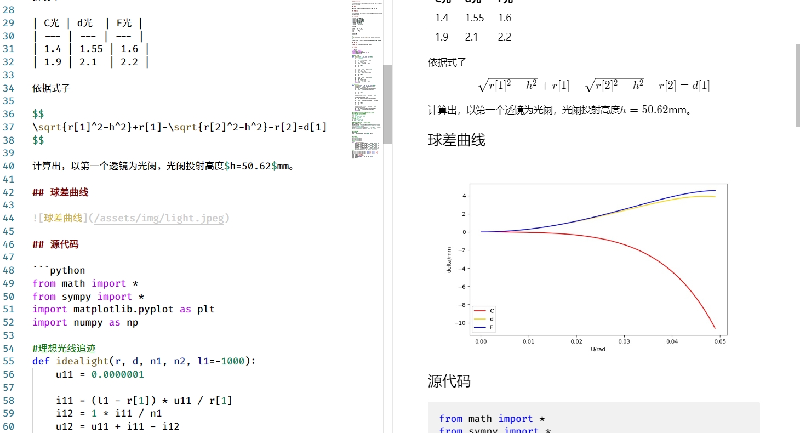
Task: Click 'from math import *' in preview code block
Action: [x=492, y=419]
